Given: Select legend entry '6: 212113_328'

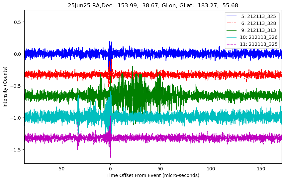Looking at the screenshot, I should point(259,23).
